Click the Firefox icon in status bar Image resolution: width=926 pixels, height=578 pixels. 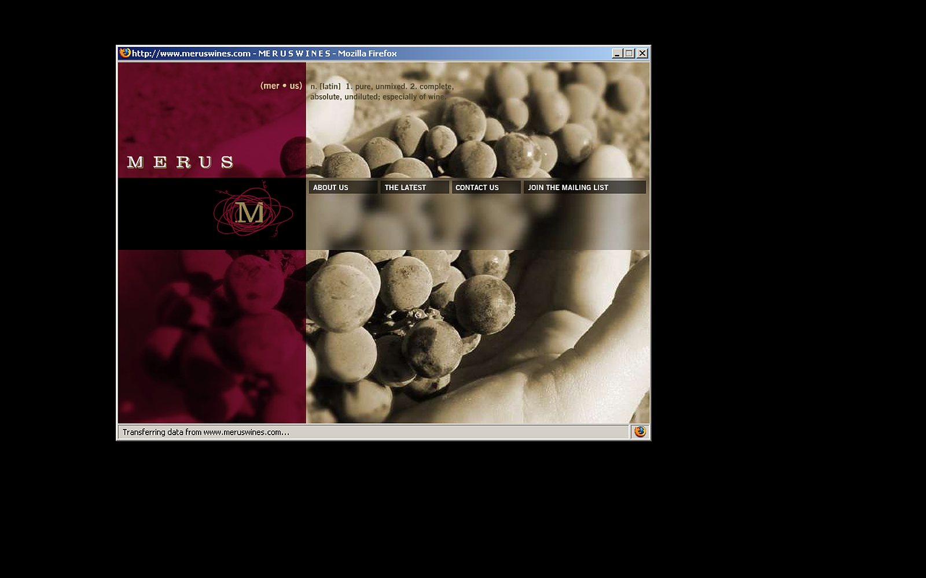tap(640, 432)
